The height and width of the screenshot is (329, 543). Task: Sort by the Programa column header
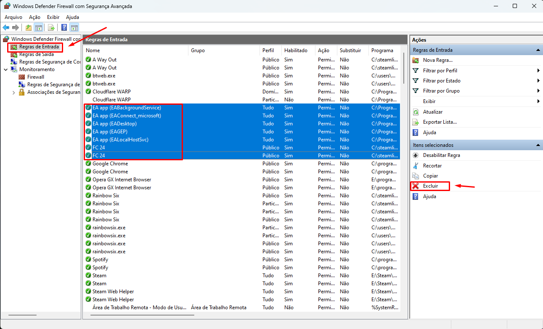[x=385, y=50]
